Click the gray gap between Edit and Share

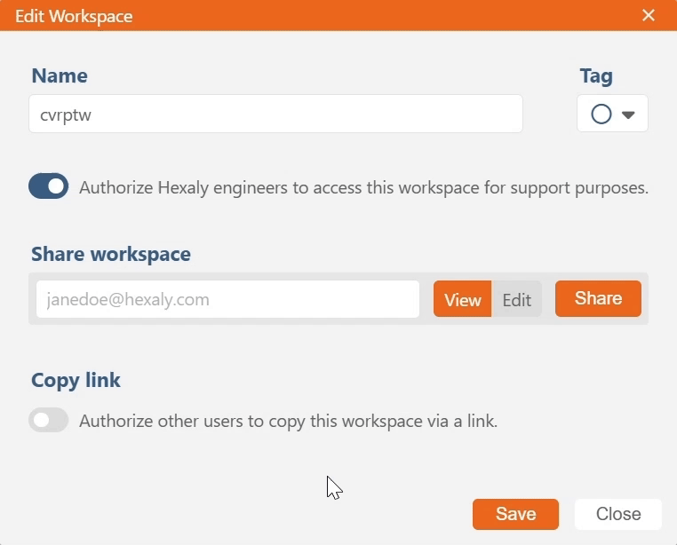point(548,299)
